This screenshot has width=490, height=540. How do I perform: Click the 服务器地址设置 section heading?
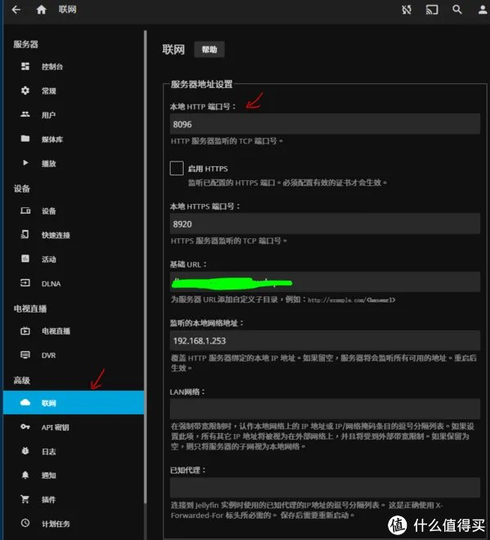tap(202, 84)
